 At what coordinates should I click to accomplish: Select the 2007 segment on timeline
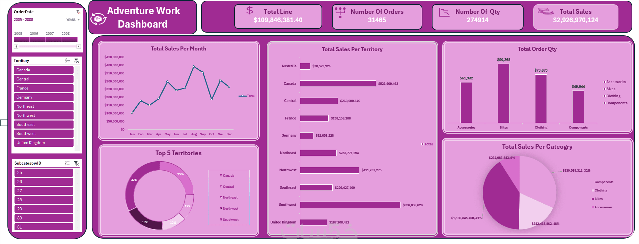[53, 39]
